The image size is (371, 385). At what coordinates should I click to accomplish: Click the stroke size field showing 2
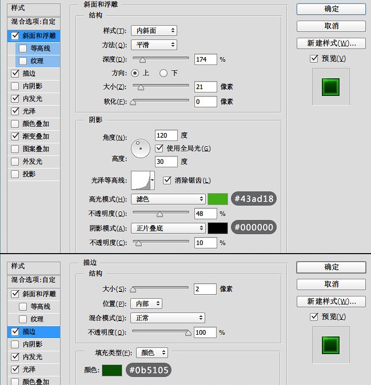(205, 289)
